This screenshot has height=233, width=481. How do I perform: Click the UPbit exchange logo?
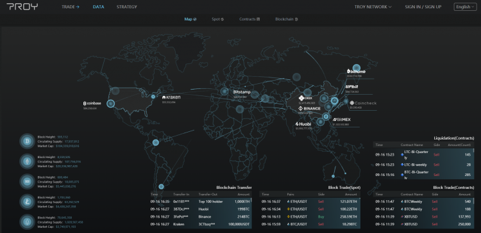click(x=352, y=86)
